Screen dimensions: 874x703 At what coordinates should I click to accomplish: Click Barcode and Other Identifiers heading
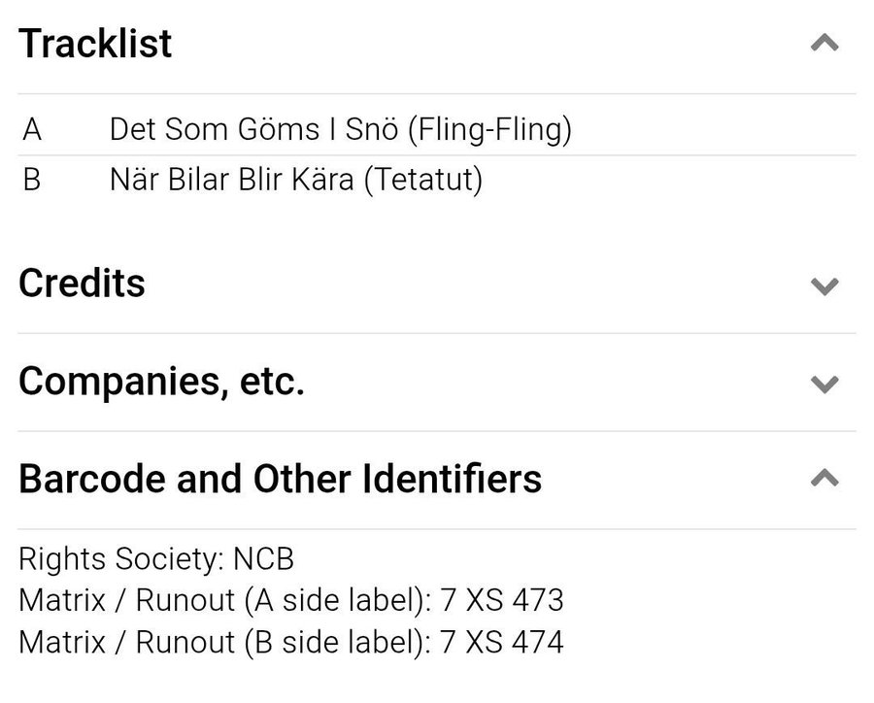click(x=280, y=479)
